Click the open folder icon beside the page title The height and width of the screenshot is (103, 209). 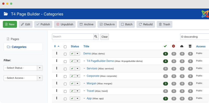[6, 14]
